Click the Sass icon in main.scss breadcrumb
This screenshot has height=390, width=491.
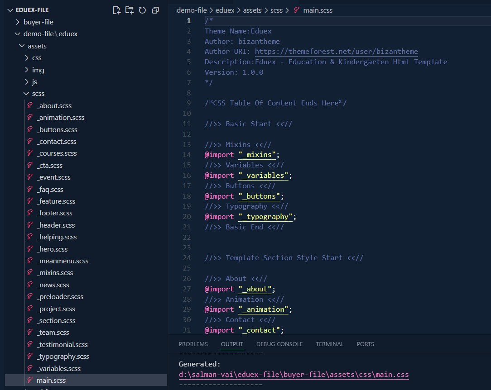point(297,10)
